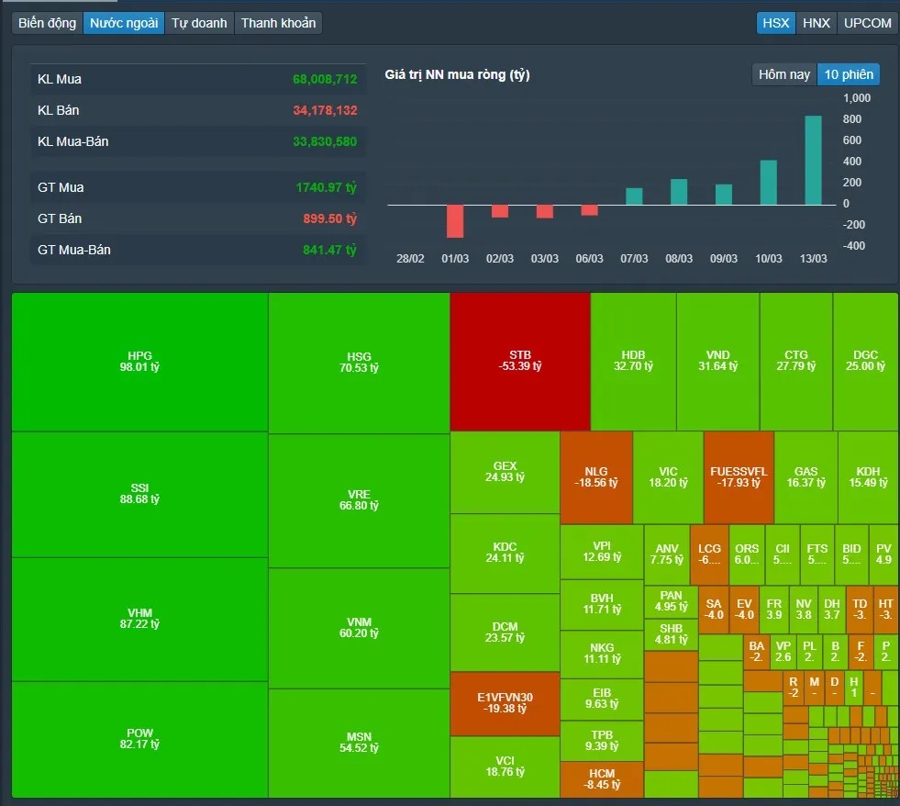The height and width of the screenshot is (806, 900).
Task: Click the red STB treemap tile
Action: click(x=520, y=361)
